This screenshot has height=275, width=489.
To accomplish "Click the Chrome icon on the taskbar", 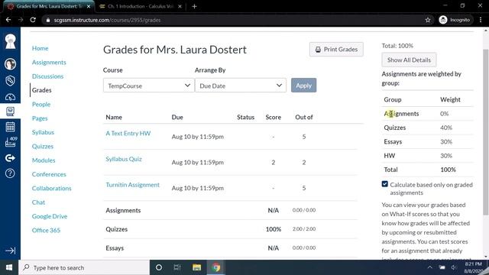I will coord(215,267).
